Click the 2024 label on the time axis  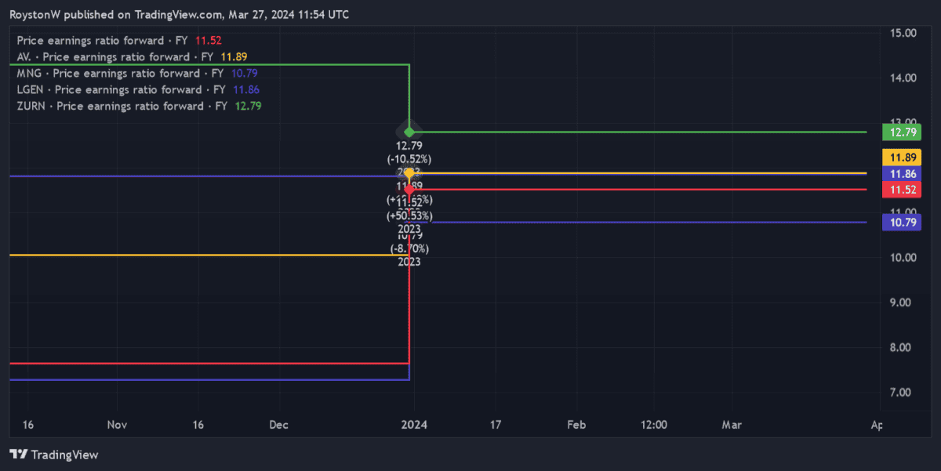point(414,425)
